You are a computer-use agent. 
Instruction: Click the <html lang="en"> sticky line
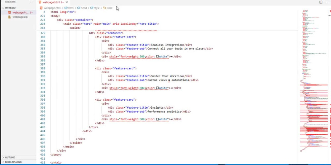(63, 12)
